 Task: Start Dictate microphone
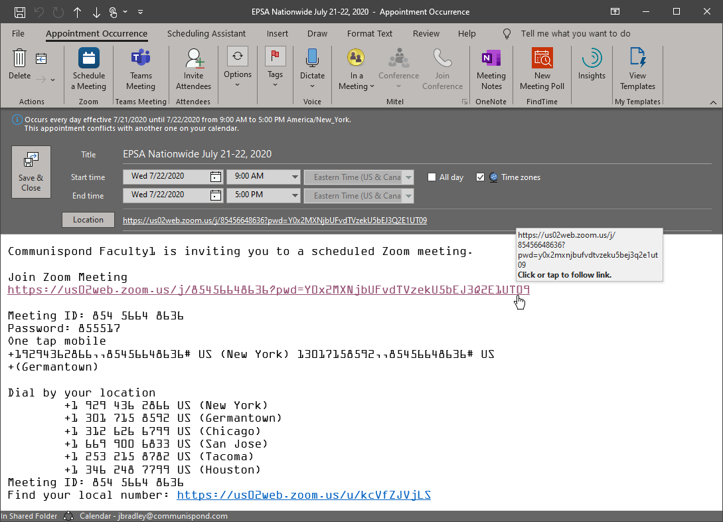(x=312, y=63)
